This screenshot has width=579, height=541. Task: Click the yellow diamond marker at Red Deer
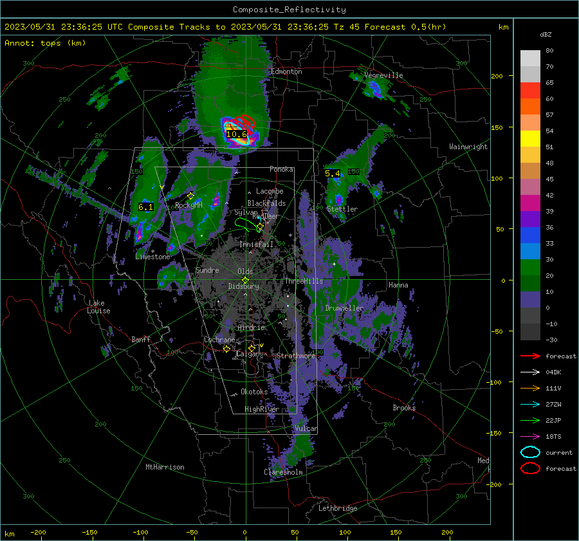coord(261,226)
